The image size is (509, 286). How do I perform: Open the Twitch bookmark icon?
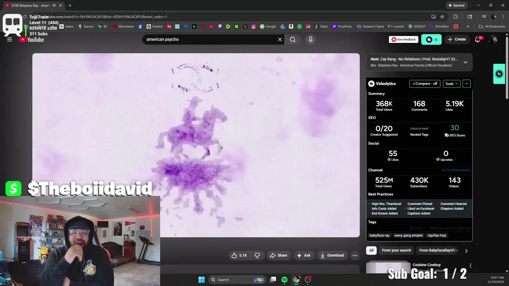[x=220, y=27]
